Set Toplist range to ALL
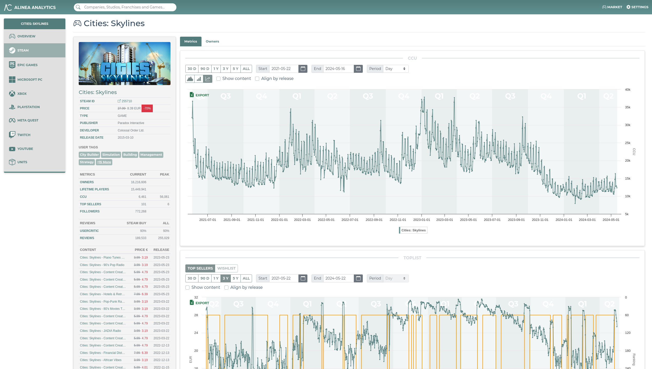This screenshot has width=652, height=369. [x=246, y=278]
